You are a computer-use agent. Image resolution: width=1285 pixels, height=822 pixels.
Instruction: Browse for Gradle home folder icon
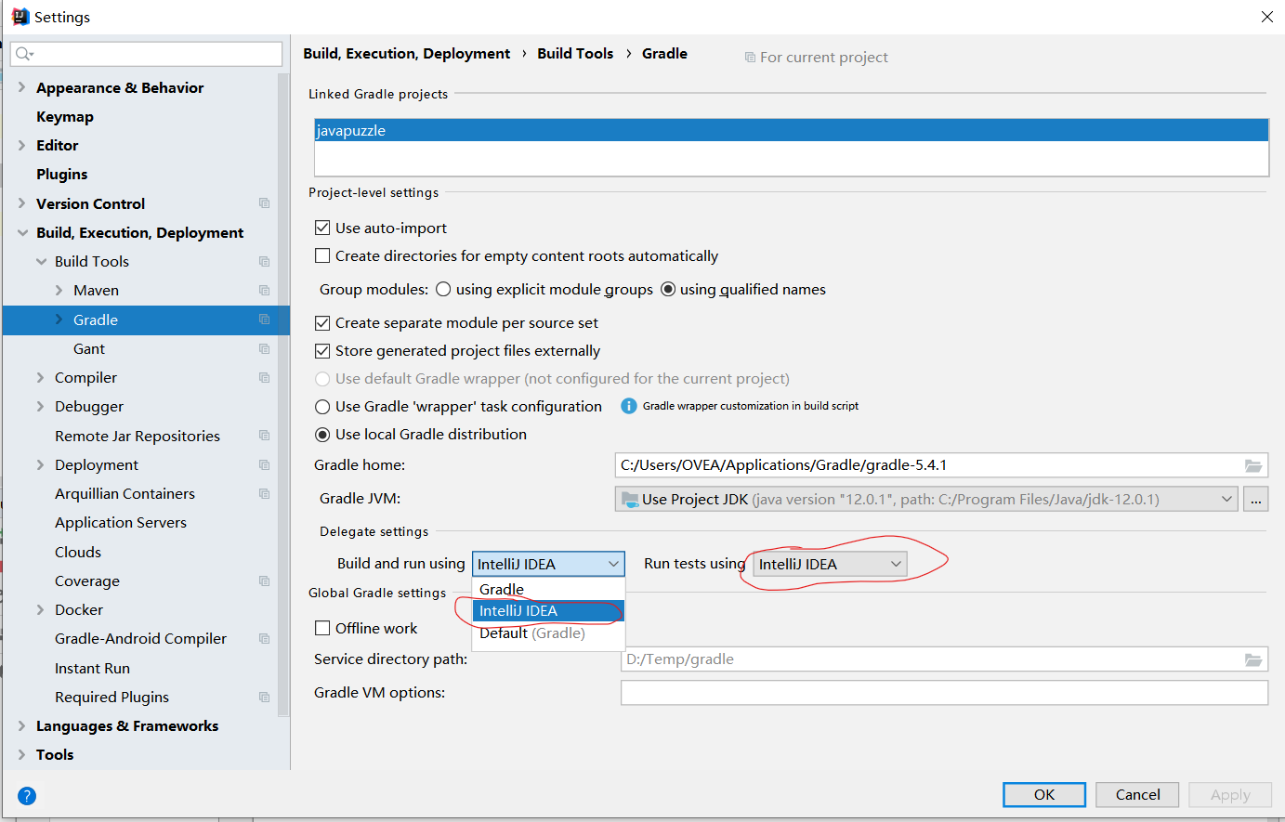pyautogui.click(x=1253, y=465)
